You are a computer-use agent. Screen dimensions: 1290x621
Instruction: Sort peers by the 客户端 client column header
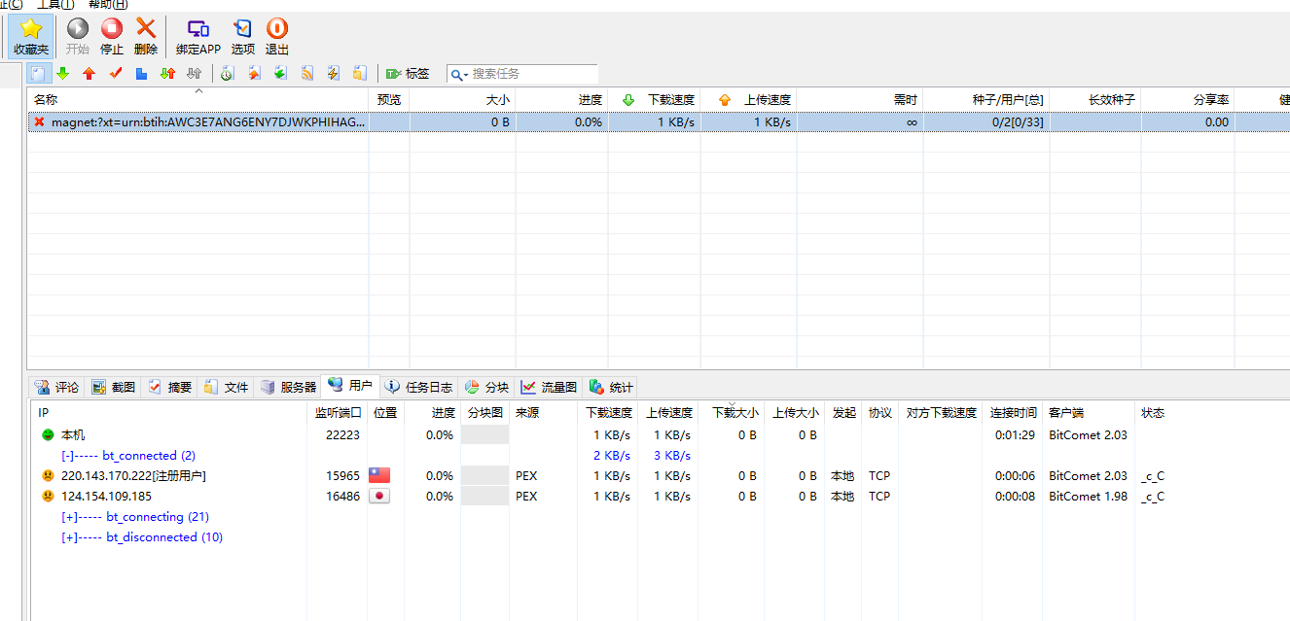[1089, 413]
